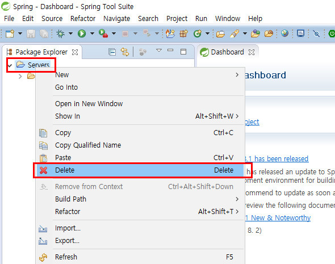Click the New Java Class green C icon
Screen dimensions: 335x264
coord(198,33)
